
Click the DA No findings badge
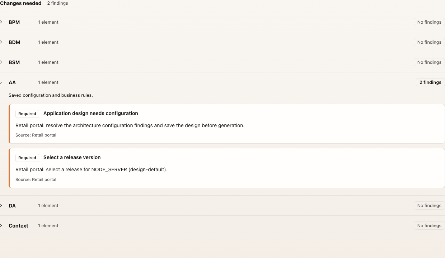point(429,206)
